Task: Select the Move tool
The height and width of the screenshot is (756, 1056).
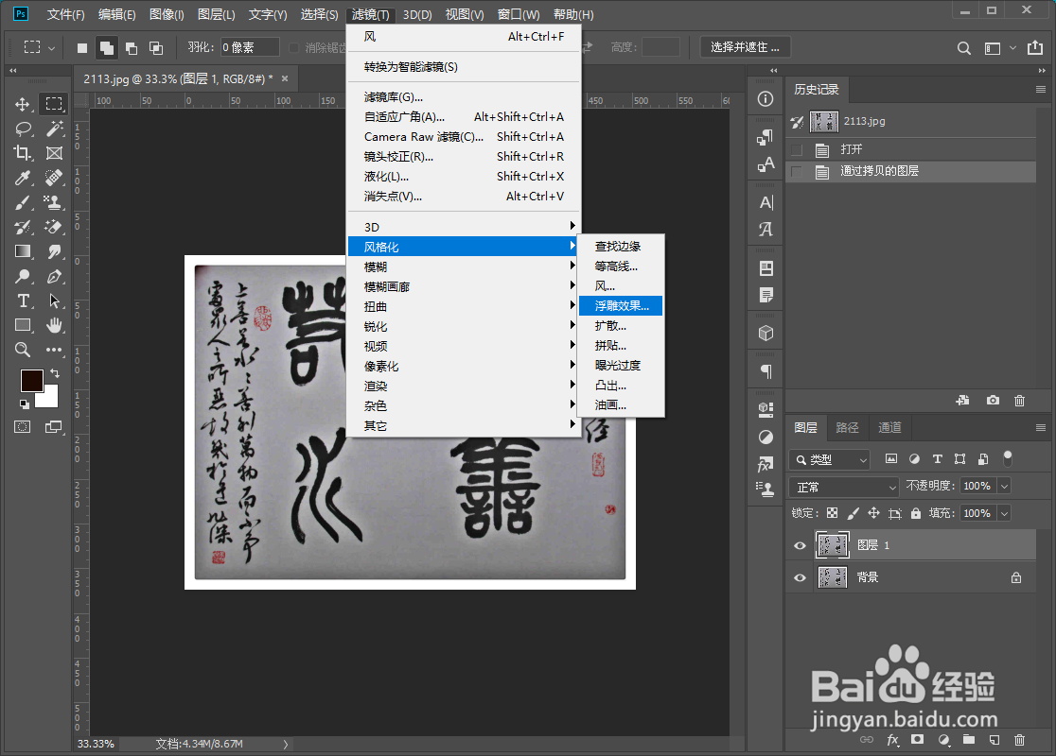Action: pyautogui.click(x=22, y=104)
